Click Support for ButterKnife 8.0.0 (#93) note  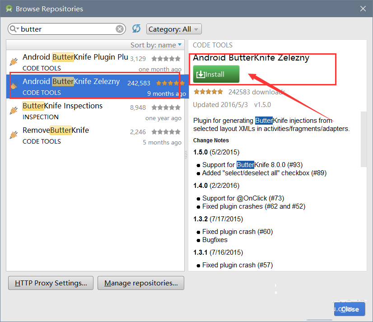point(252,165)
